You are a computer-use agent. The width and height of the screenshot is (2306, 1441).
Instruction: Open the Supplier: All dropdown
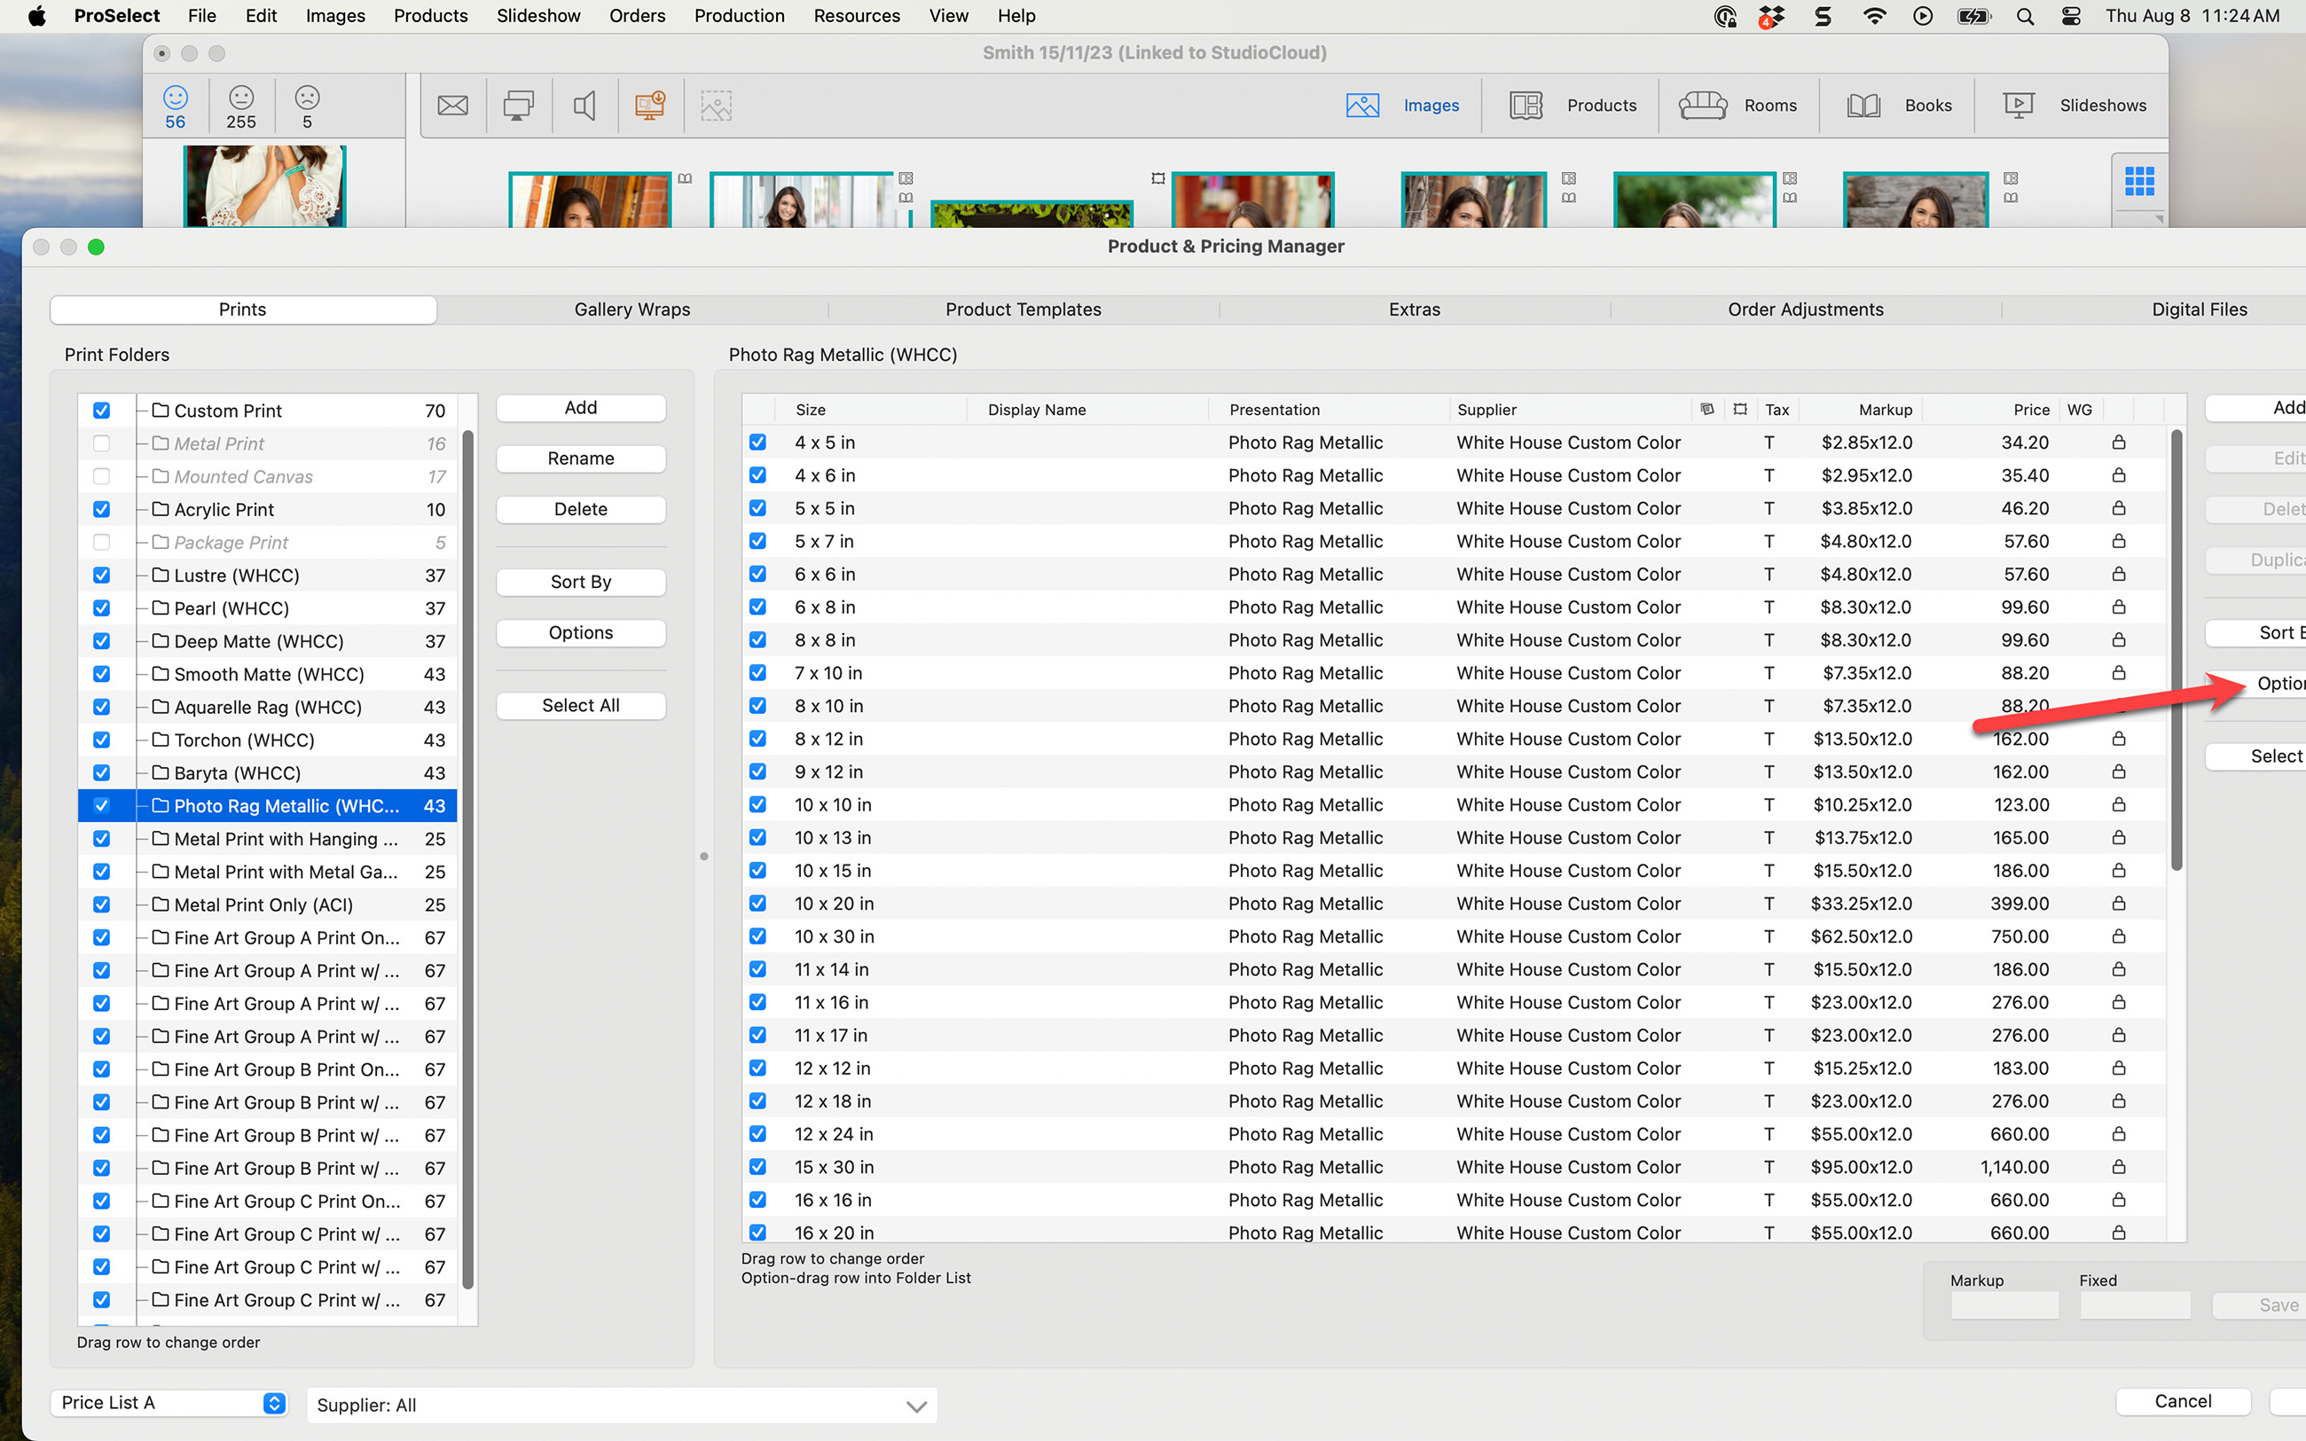click(620, 1404)
